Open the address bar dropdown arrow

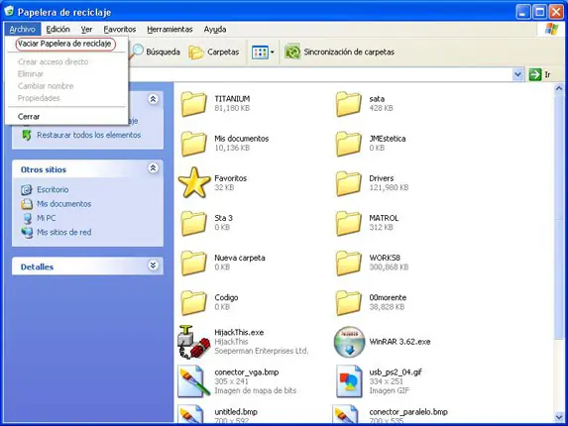[518, 74]
